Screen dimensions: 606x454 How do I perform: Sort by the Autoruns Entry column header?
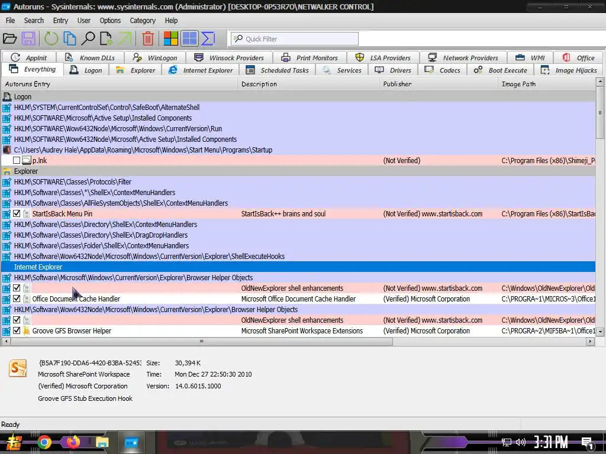coord(120,84)
